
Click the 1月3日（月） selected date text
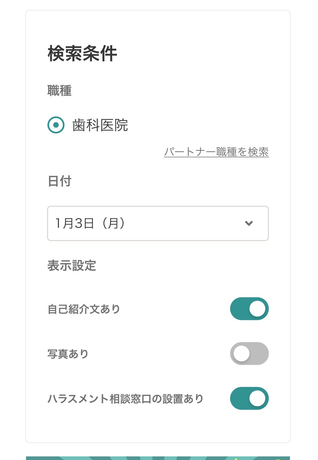90,223
